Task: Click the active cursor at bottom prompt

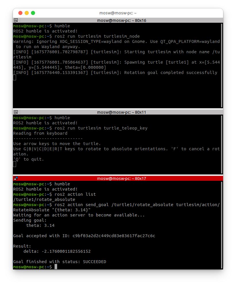Action: [56, 267]
